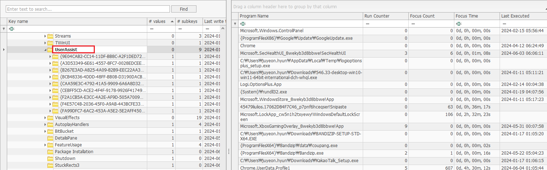
Task: Click the Package Installation folder icon
Action: click(x=50, y=151)
